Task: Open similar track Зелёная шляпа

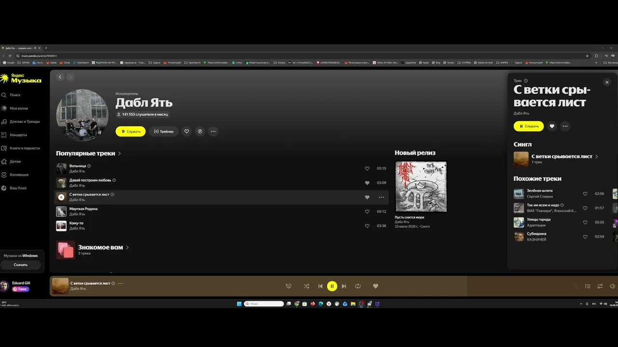Action: coord(540,191)
